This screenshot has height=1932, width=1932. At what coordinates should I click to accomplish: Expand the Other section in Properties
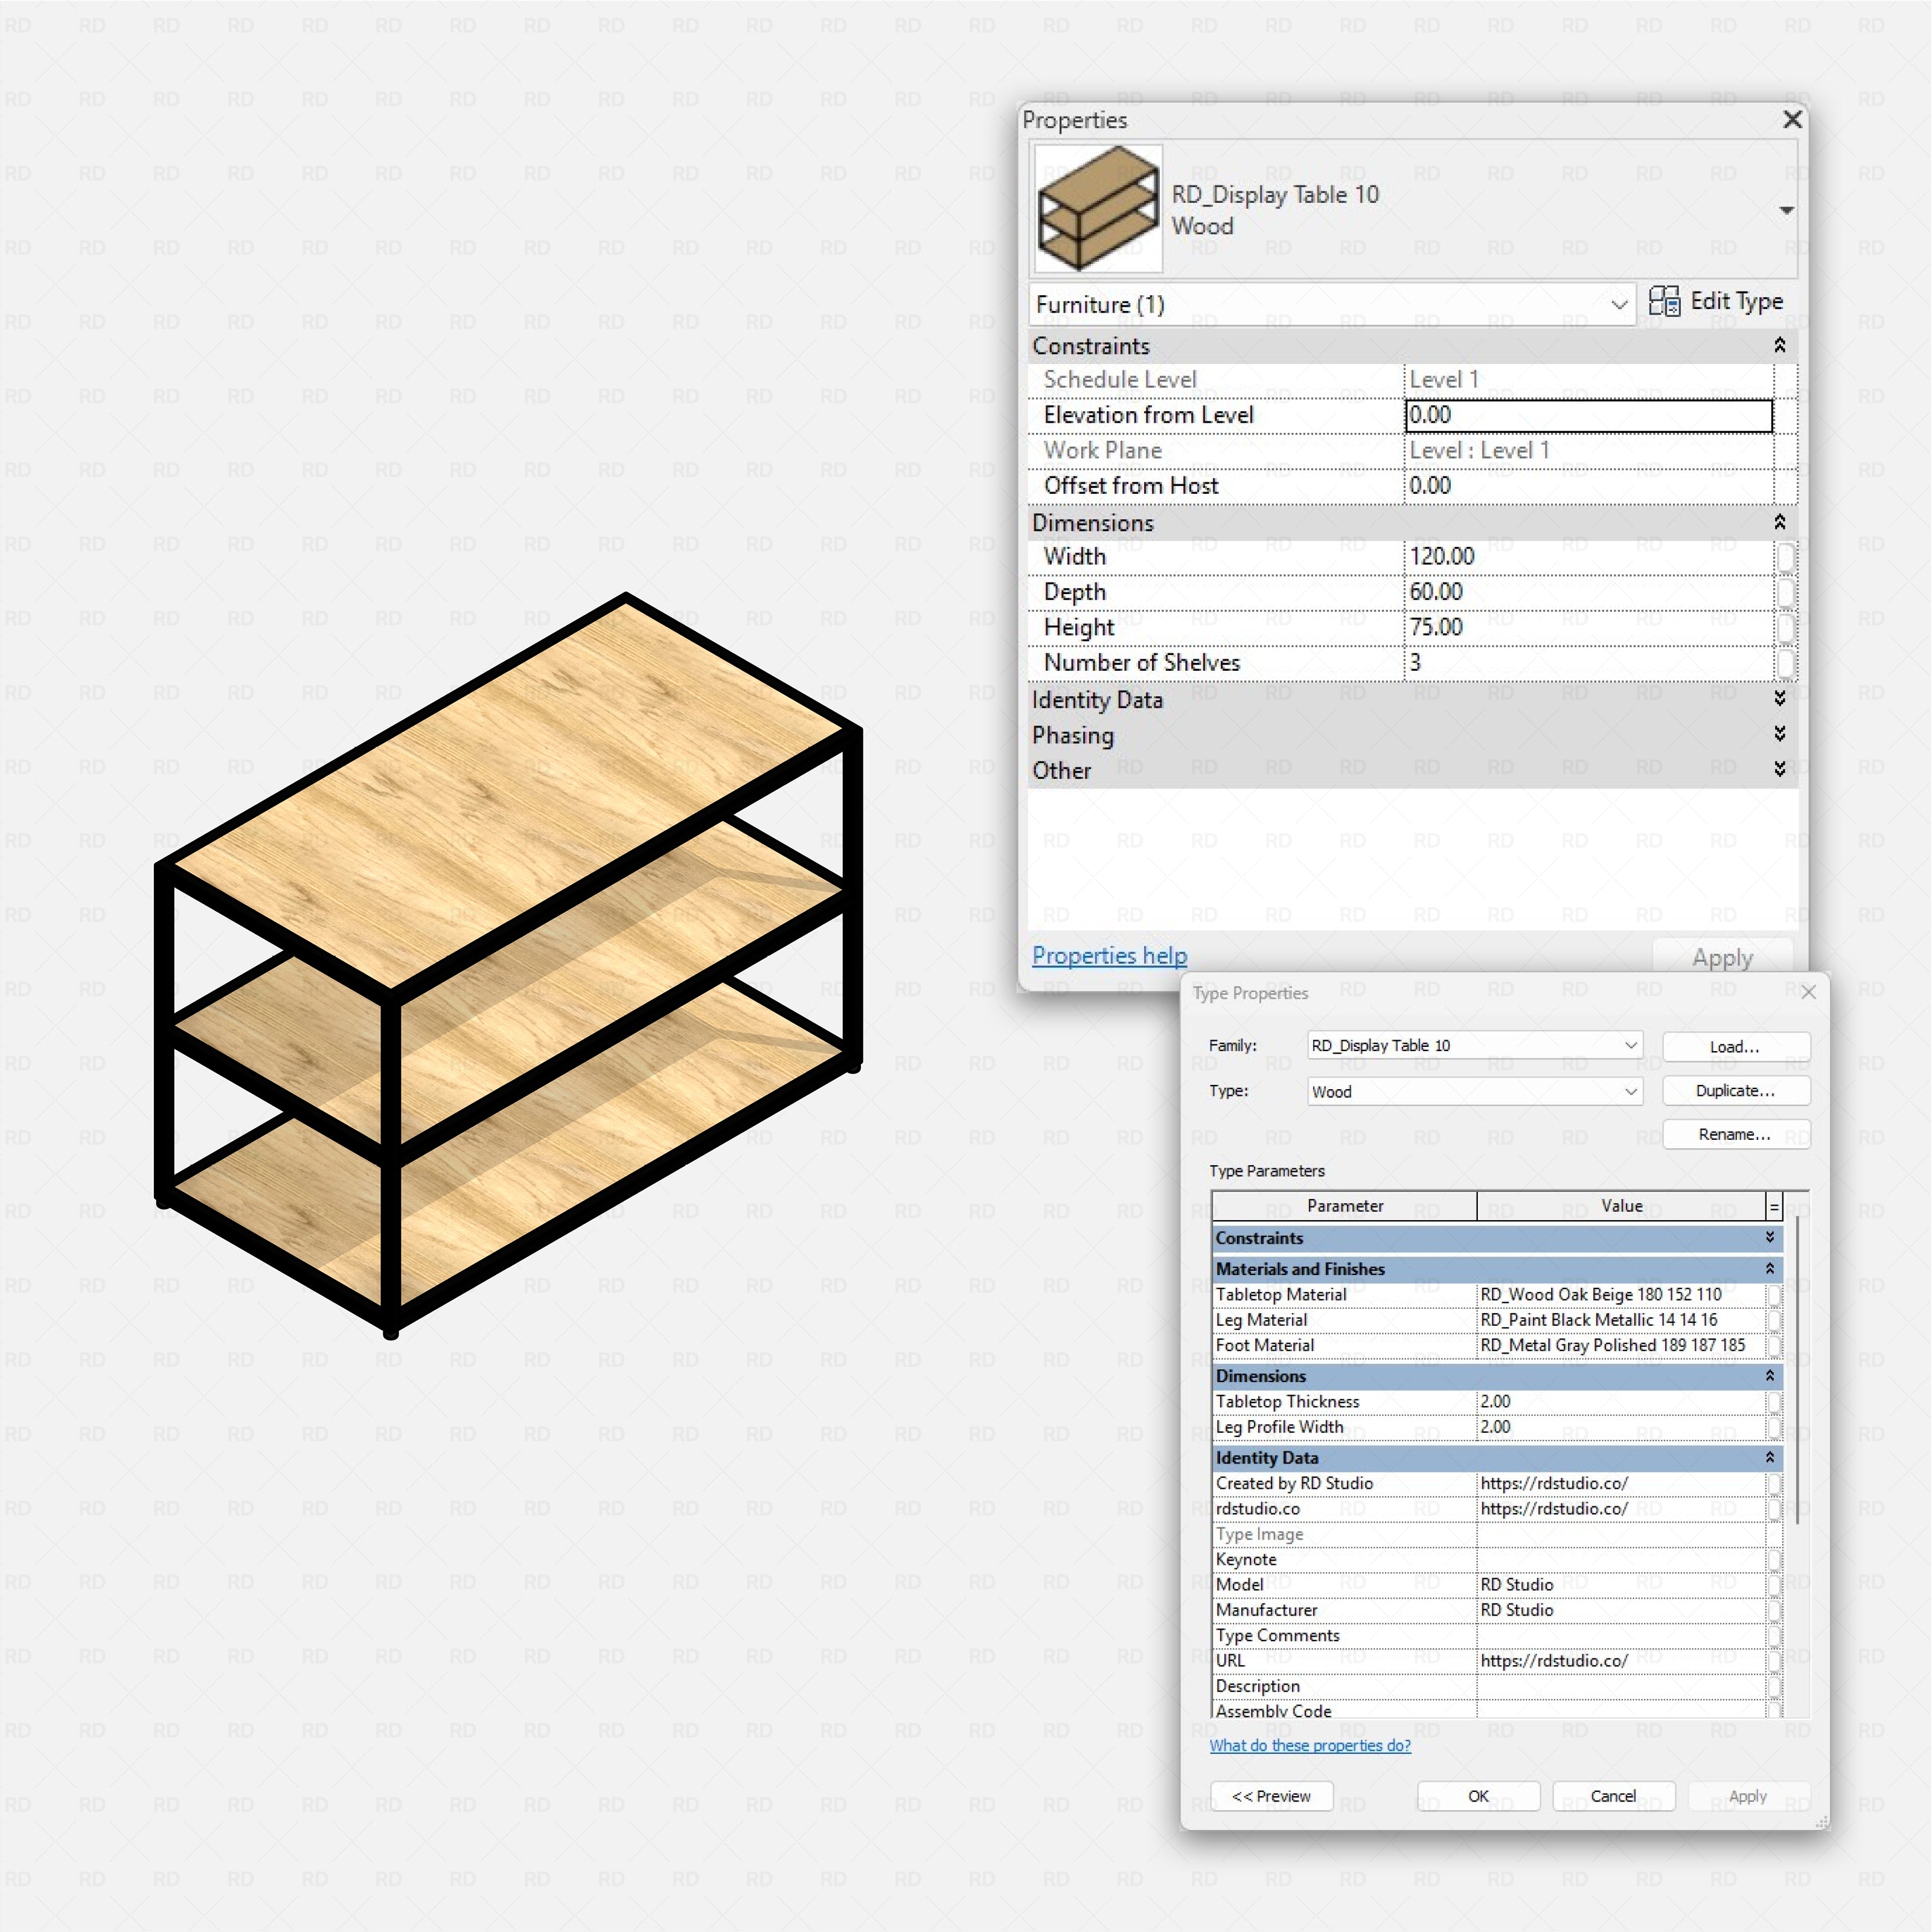tap(1780, 768)
